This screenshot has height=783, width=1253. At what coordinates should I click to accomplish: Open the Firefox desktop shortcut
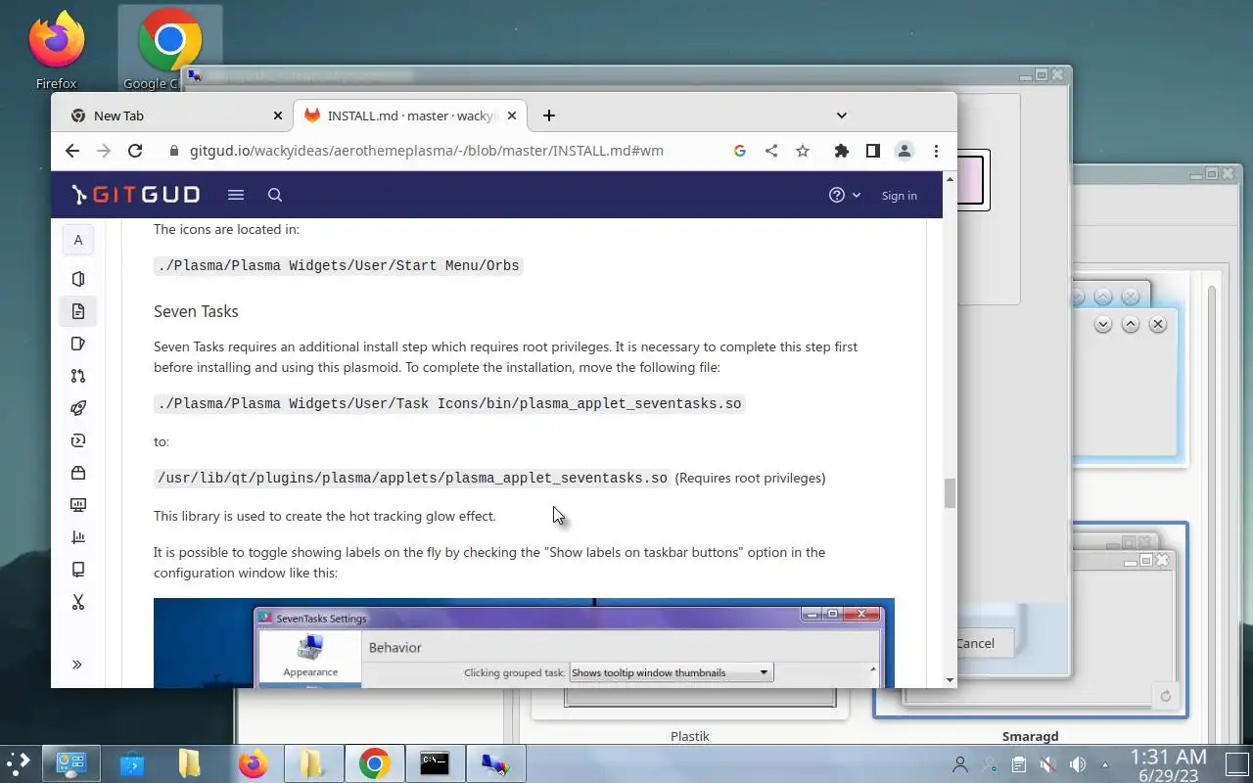click(x=56, y=50)
